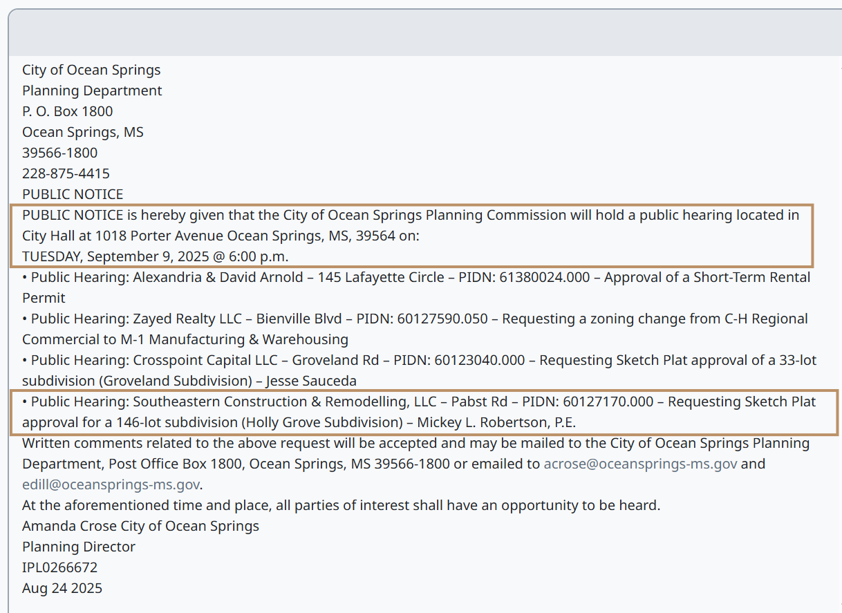Click the notice ID IPL0266672
The width and height of the screenshot is (842, 613).
(x=59, y=567)
